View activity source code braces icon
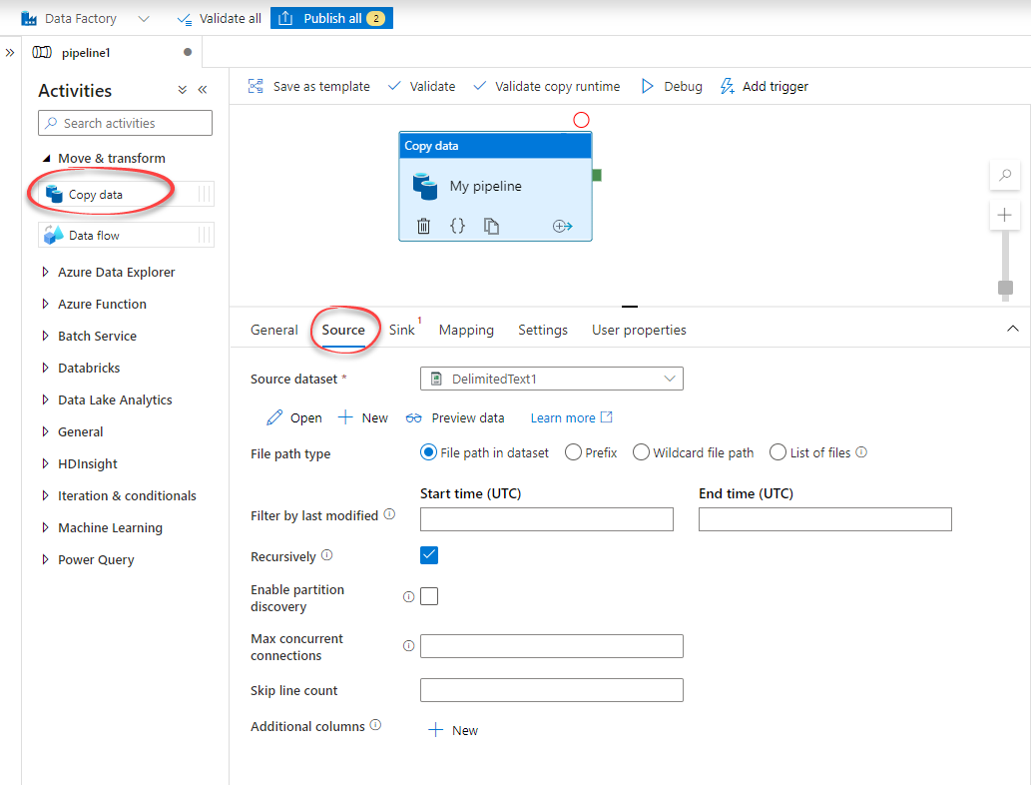The height and width of the screenshot is (785, 1031). [x=458, y=227]
